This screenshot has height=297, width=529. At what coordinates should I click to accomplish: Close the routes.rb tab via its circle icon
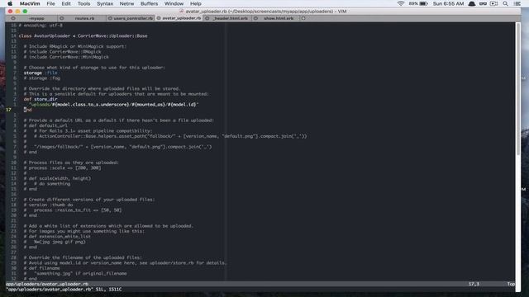pyautogui.click(x=61, y=18)
